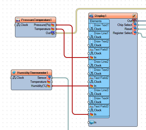Click the I2C Out icon on PressureTemperature1
The width and height of the screenshot is (146, 130).
point(53,33)
